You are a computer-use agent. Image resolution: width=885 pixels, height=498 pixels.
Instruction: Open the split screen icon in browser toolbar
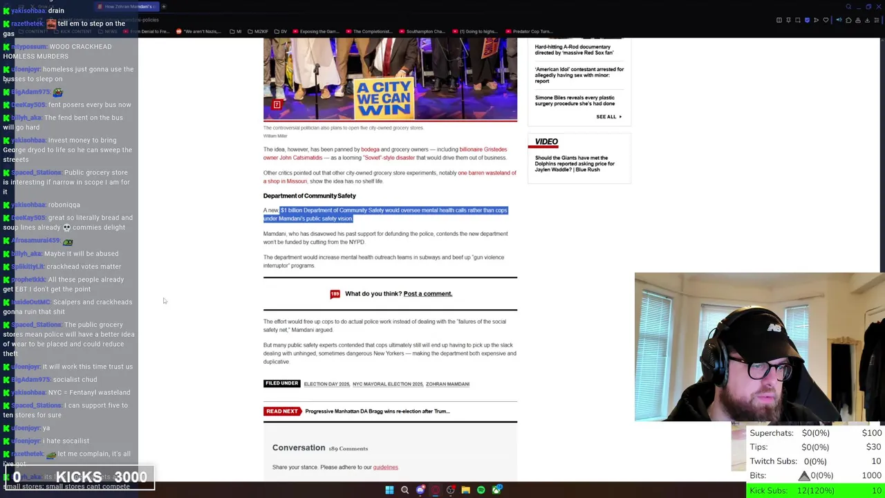(x=779, y=20)
